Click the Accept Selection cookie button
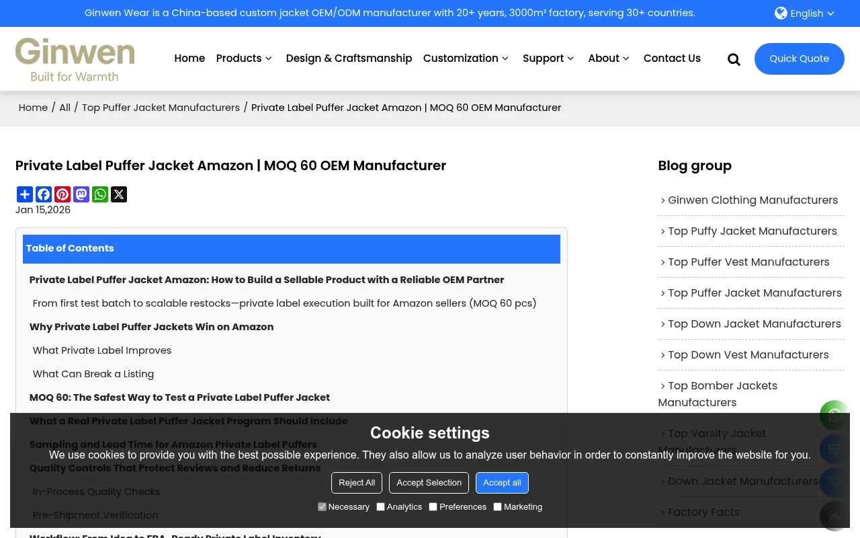 pos(429,483)
